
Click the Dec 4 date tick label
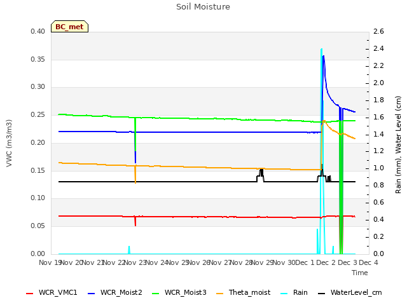coord(369,262)
